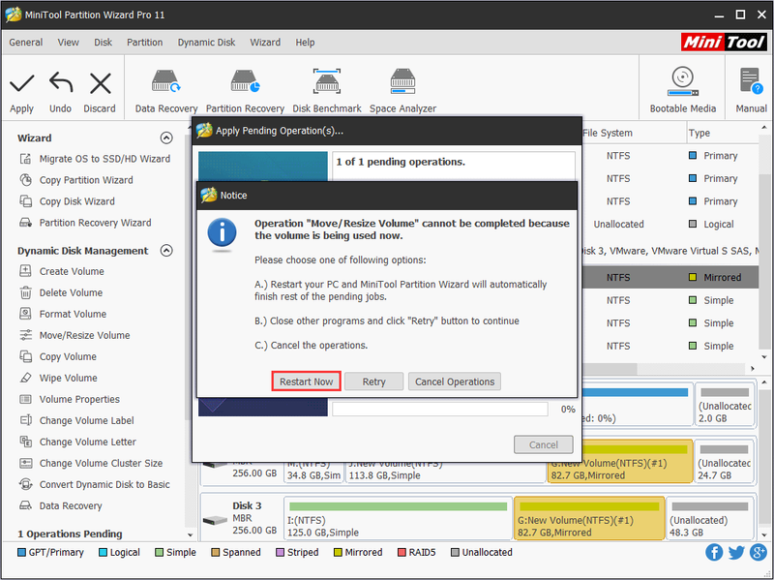Collapse the Dynamic Disk Management section
The width and height of the screenshot is (774, 580).
tap(166, 251)
